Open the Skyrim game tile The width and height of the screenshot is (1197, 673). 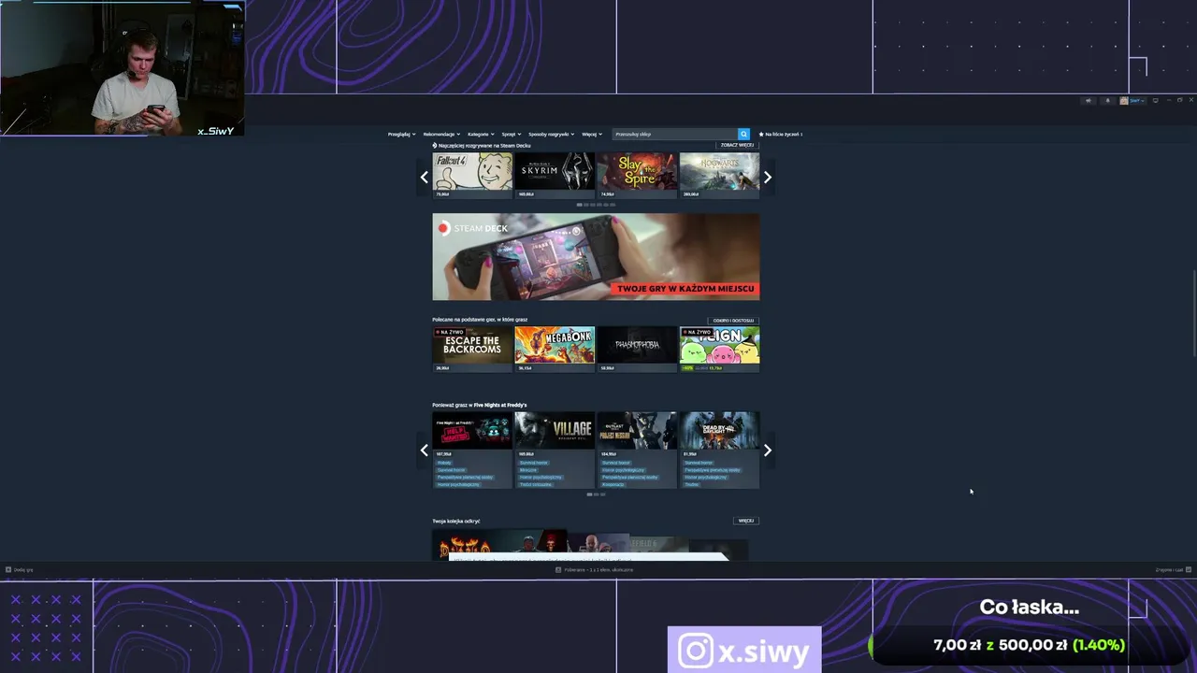tap(555, 175)
